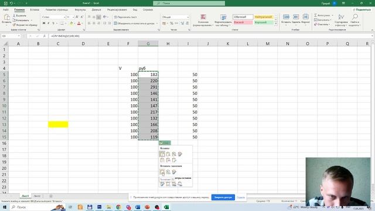Viewport: 375px width, 211px height.
Task: Select the first paste option in Вставка popup
Action: pos(162,154)
